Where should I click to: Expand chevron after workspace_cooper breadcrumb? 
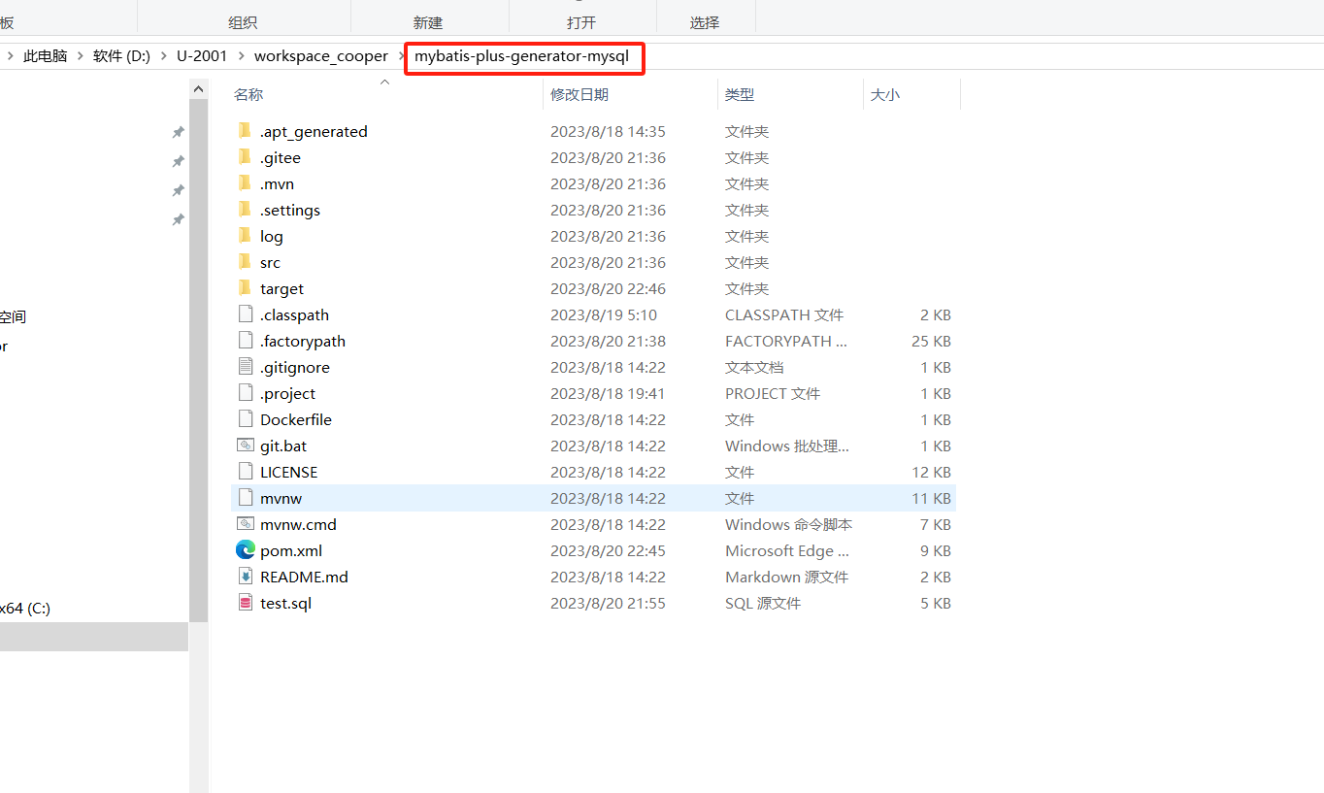pos(401,56)
